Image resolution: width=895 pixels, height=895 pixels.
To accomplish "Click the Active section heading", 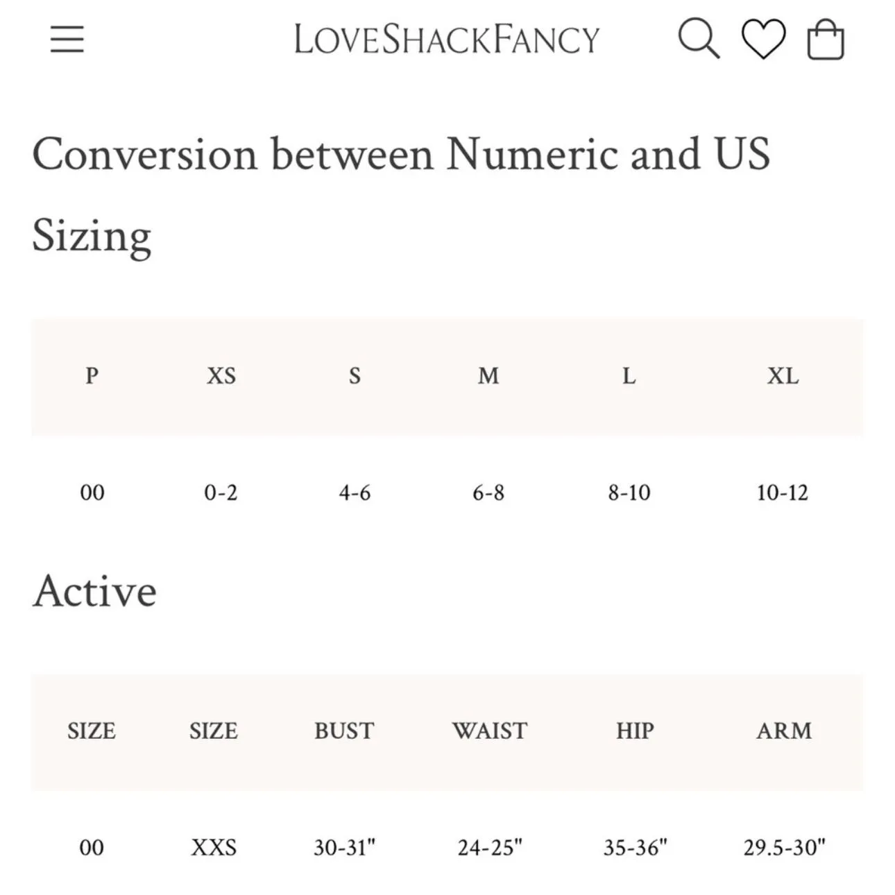I will pos(94,592).
